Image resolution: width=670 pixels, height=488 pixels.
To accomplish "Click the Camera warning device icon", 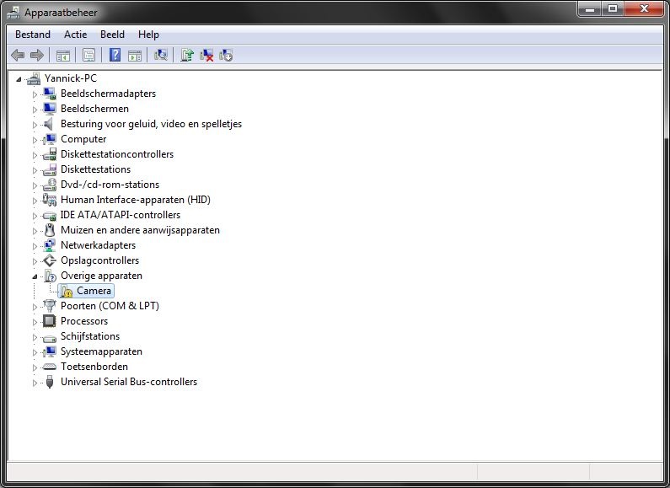I will coord(66,291).
